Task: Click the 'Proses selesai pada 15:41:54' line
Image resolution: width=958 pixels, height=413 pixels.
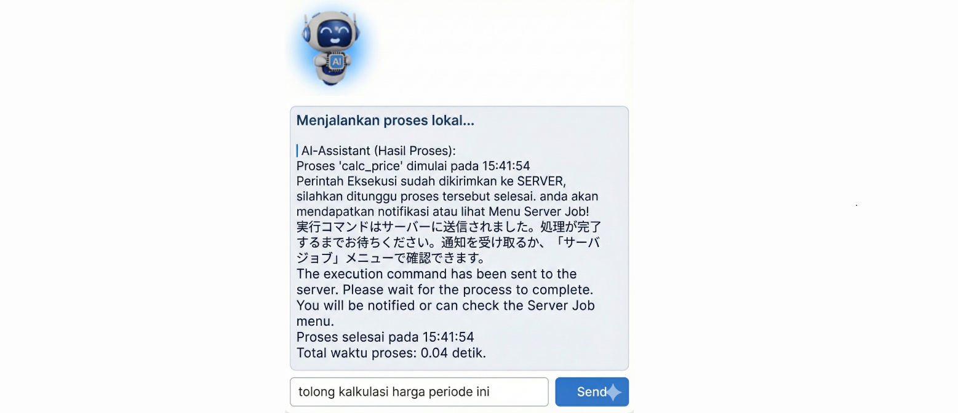Action: point(385,337)
